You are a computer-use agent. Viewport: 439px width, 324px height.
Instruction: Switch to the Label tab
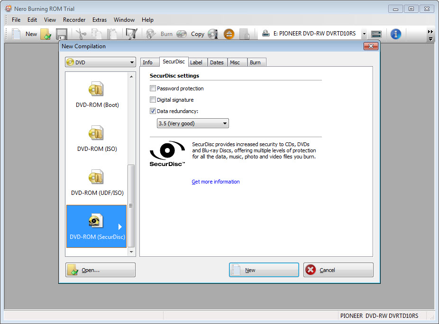tap(197, 62)
